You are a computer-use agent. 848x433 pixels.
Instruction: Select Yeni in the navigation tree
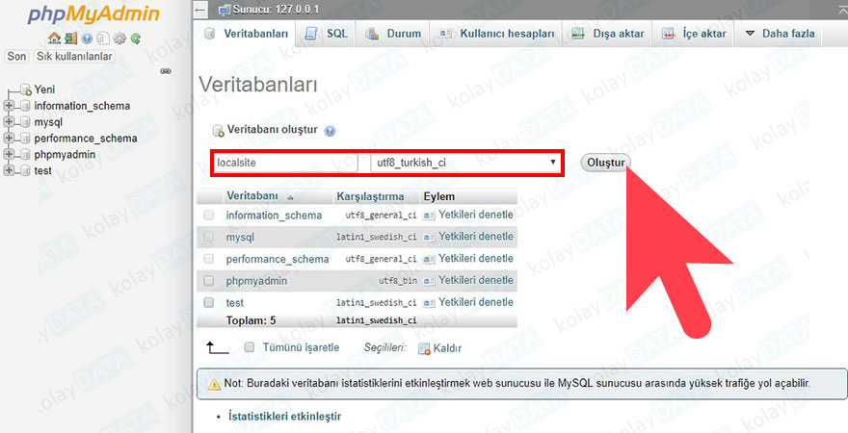point(44,89)
